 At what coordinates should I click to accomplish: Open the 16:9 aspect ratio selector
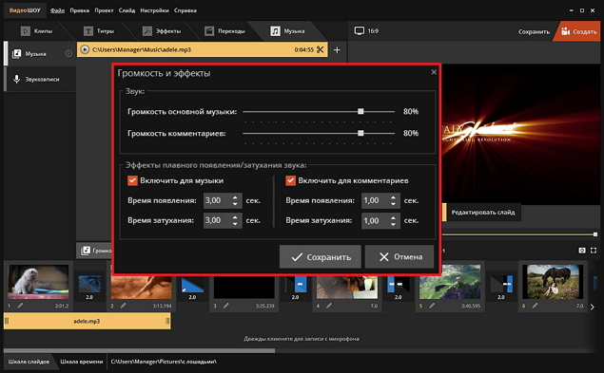[x=366, y=30]
